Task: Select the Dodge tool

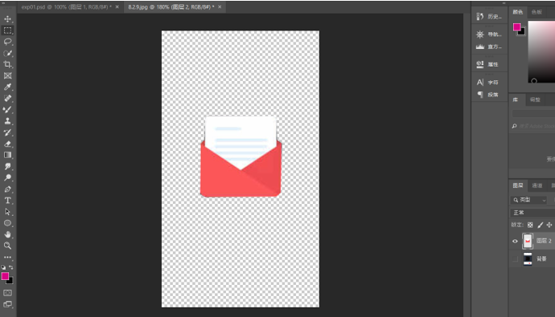Action: pos(7,177)
